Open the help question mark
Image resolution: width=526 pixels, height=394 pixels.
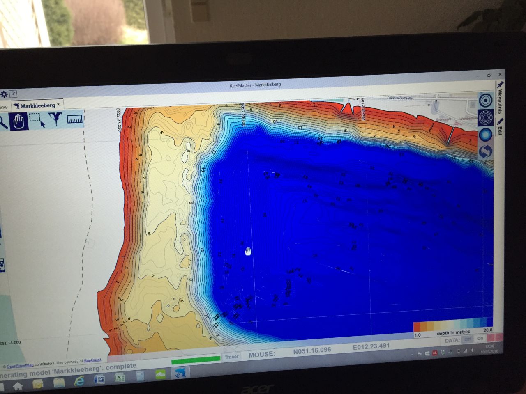(x=13, y=94)
